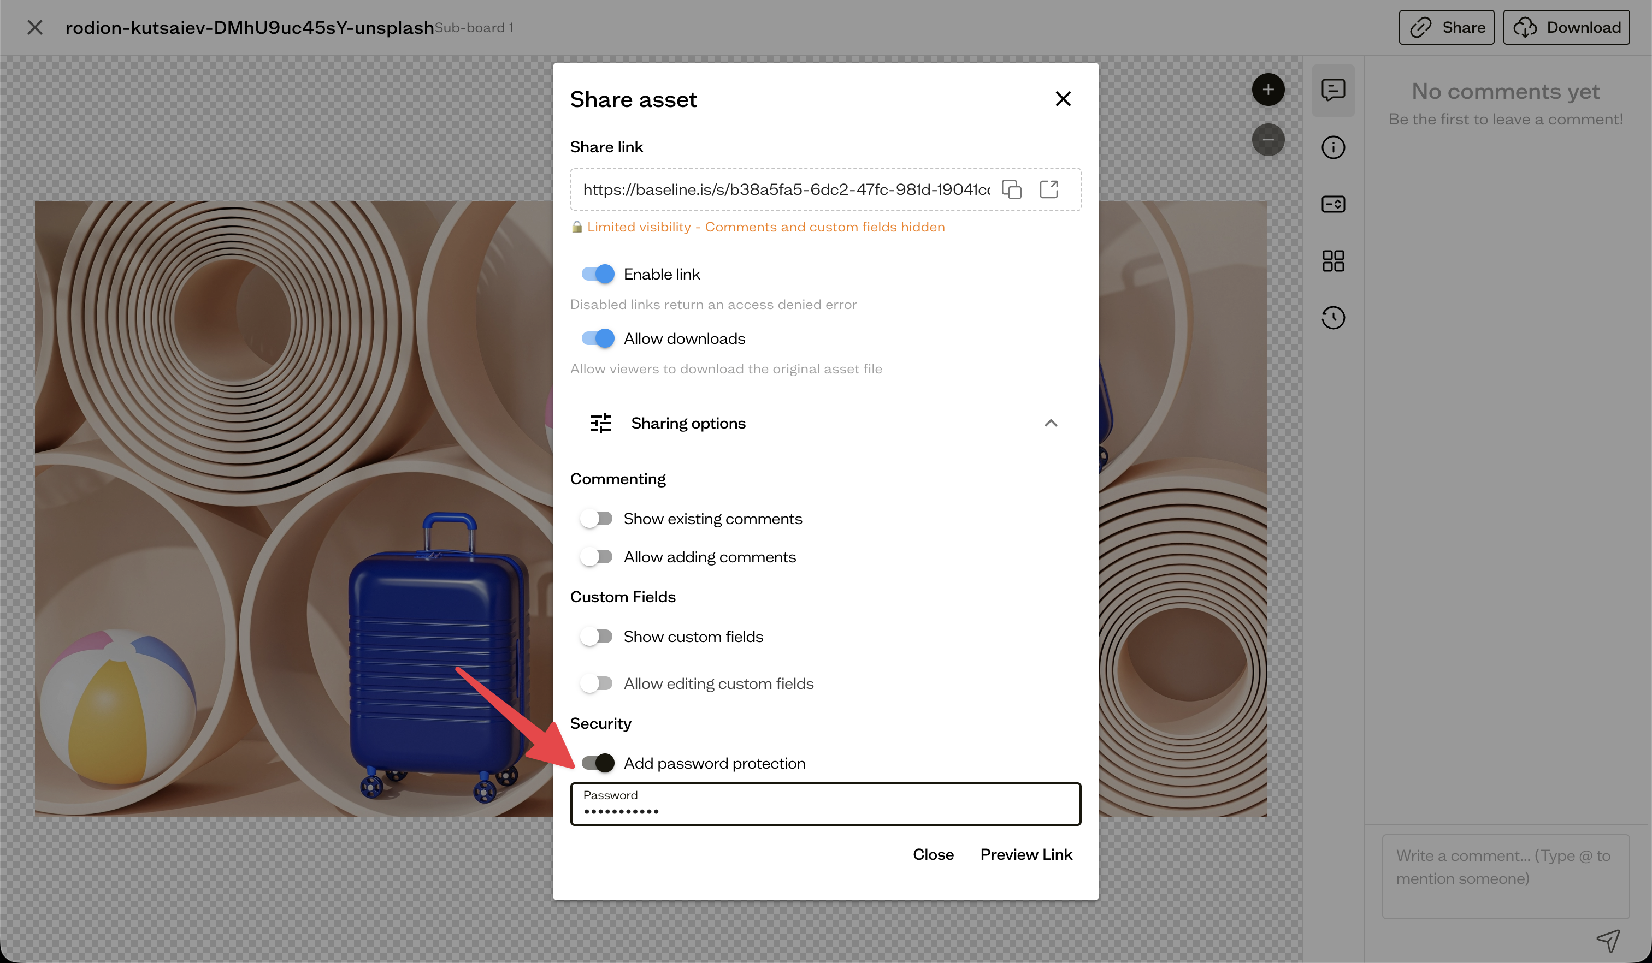Screen dimensions: 1652x963
Task: Click the Download button in header
Action: tap(1566, 27)
